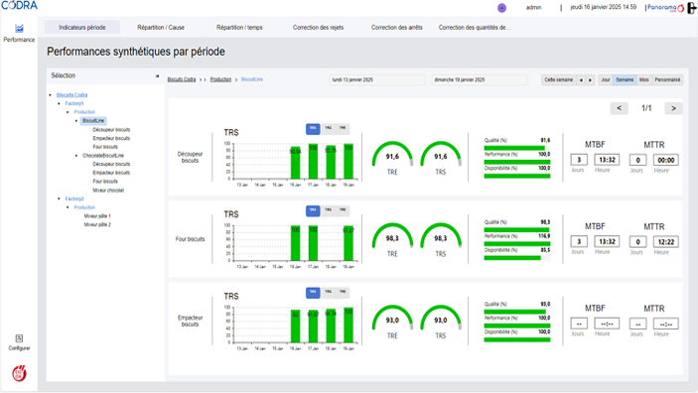Collapse the Factory2 tree node bullet
The image size is (698, 393).
click(x=59, y=198)
